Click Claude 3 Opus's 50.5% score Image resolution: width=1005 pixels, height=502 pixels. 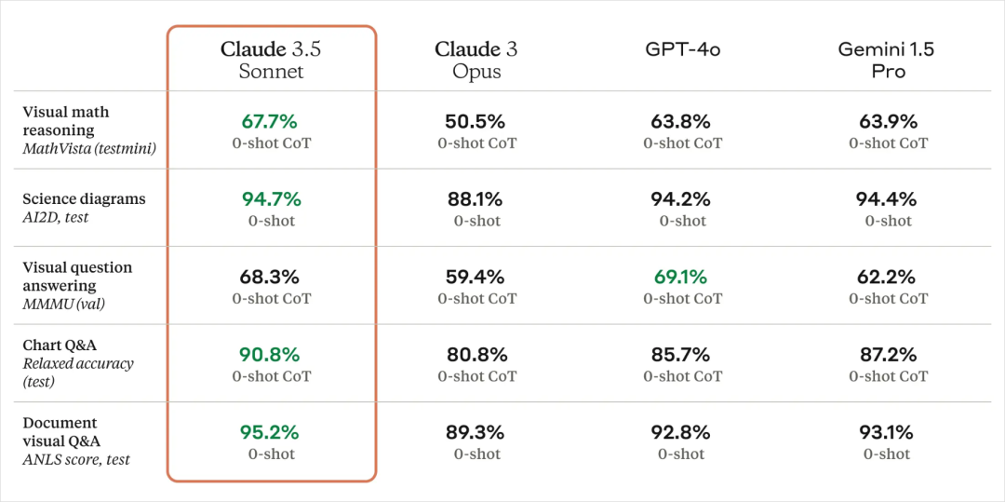tap(476, 121)
